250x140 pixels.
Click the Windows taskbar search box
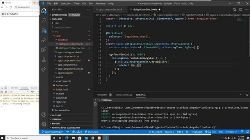pyautogui.click(x=28, y=138)
